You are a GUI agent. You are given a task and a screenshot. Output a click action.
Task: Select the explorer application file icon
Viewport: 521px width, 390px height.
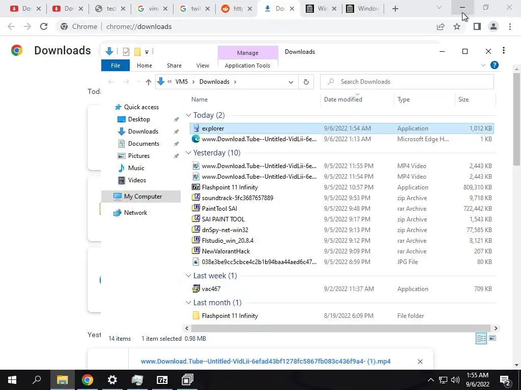[x=196, y=128]
